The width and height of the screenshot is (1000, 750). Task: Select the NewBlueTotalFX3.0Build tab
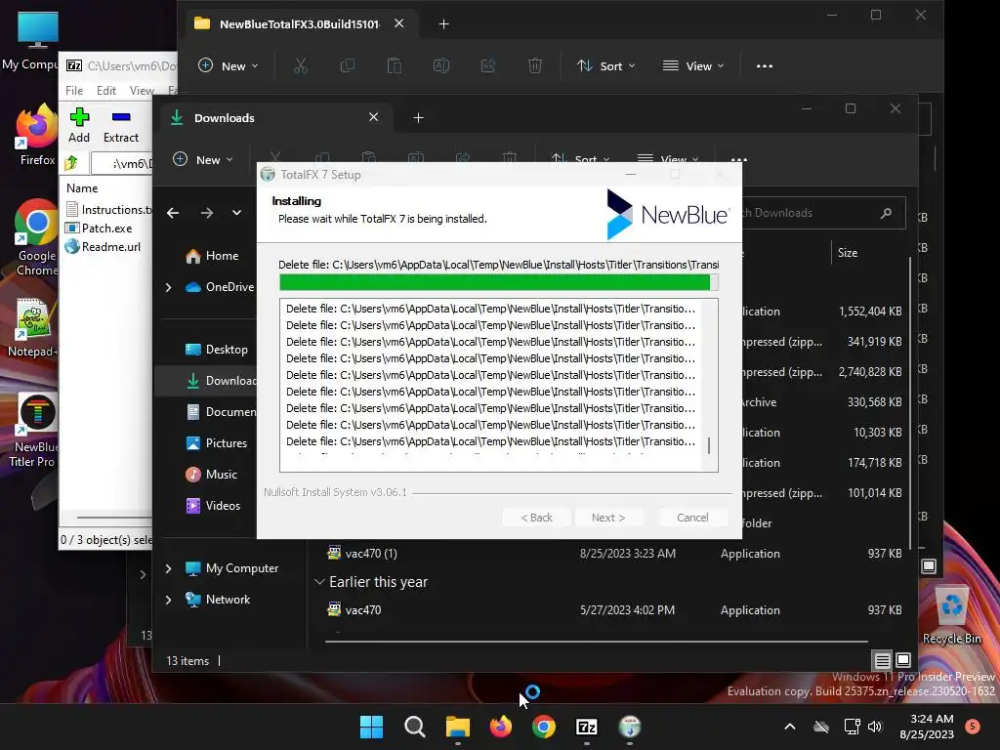[299, 23]
